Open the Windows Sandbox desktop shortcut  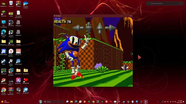tap(26, 5)
